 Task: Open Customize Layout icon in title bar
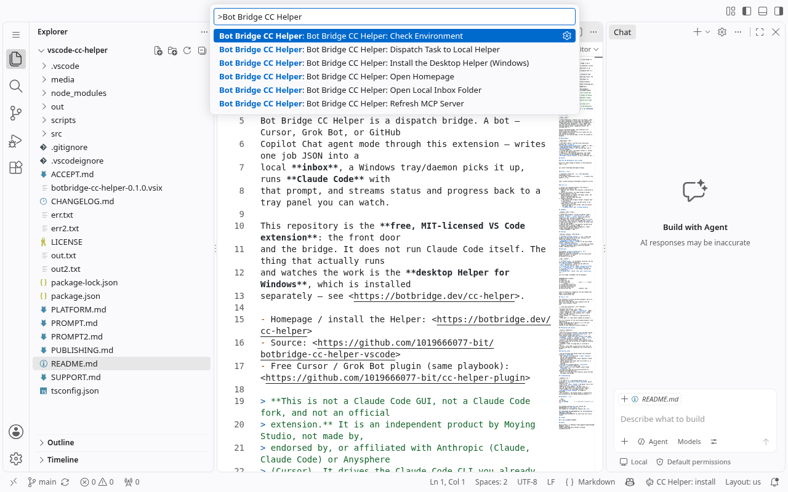(x=731, y=11)
